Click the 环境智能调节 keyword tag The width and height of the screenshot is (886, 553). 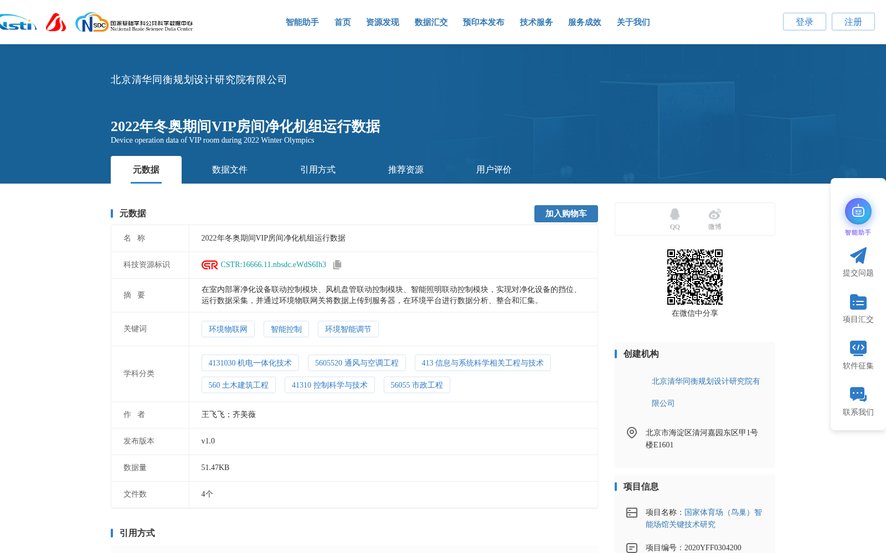point(348,329)
